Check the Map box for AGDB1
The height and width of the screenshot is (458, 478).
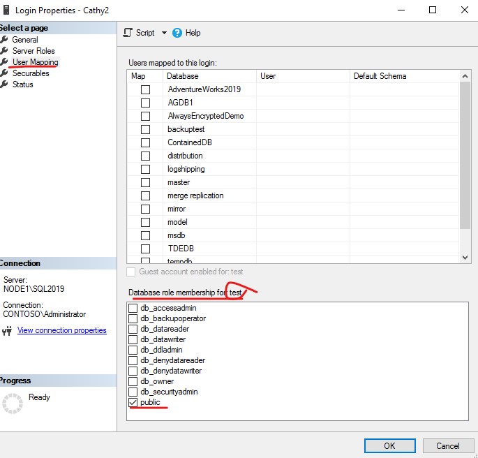click(x=145, y=103)
